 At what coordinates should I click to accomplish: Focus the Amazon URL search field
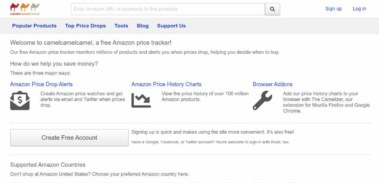168,9
